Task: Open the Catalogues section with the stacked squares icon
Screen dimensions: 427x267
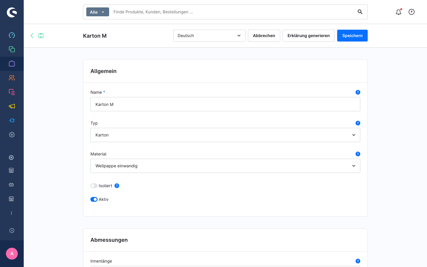Action: pyautogui.click(x=12, y=49)
